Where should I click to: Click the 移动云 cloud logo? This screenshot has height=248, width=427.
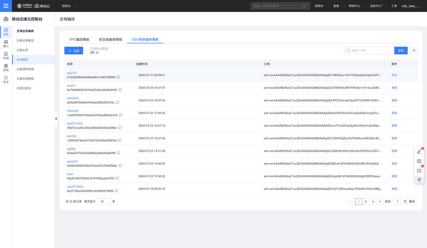pos(42,6)
